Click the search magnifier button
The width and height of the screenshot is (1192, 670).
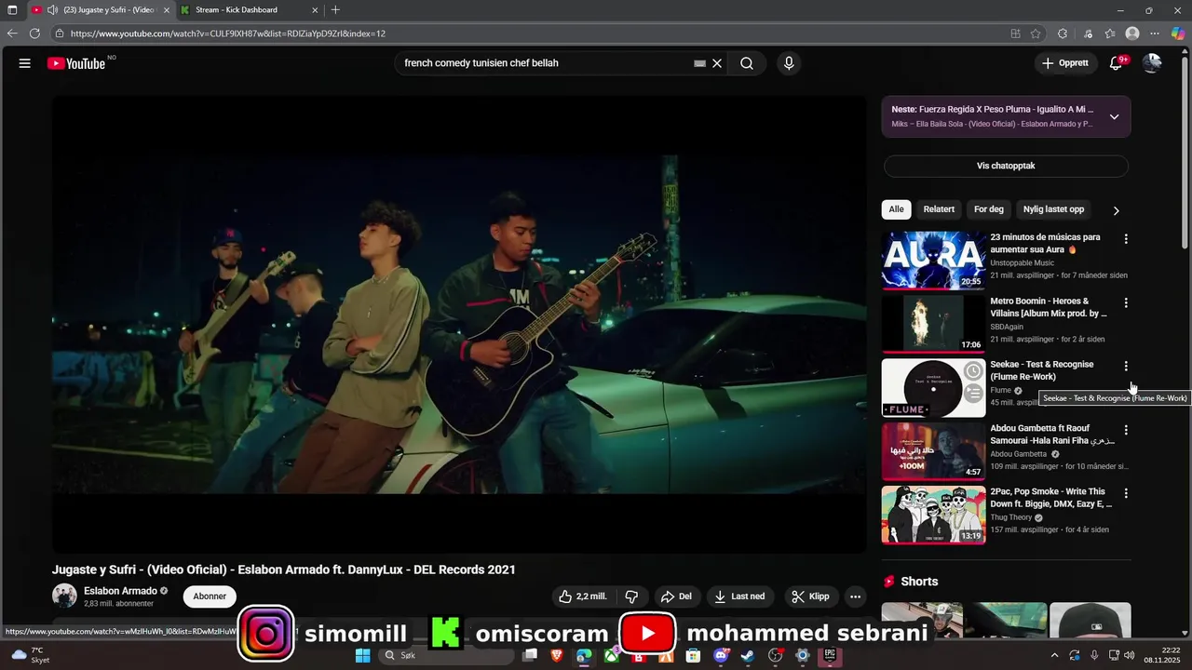[x=747, y=63]
